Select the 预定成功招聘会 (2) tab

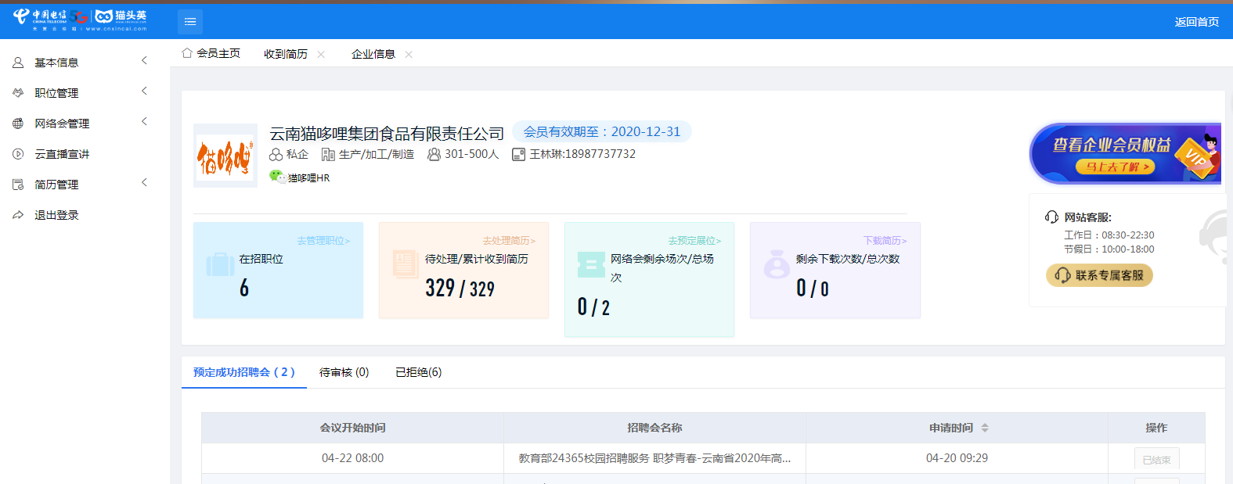[244, 372]
